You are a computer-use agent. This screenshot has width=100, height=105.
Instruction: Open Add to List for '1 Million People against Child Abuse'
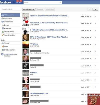click(86, 30)
